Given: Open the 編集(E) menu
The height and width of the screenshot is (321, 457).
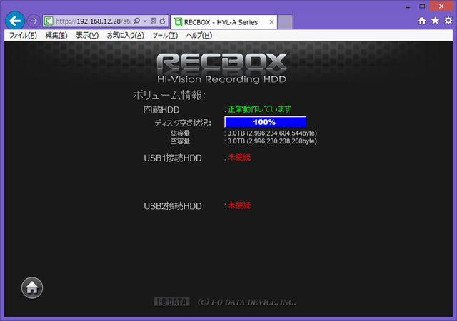Looking at the screenshot, I should [x=56, y=36].
